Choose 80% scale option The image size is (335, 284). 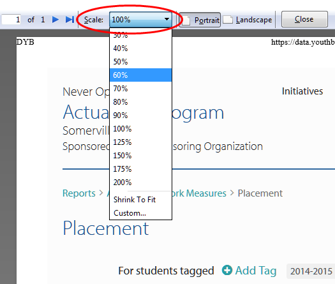click(140, 102)
